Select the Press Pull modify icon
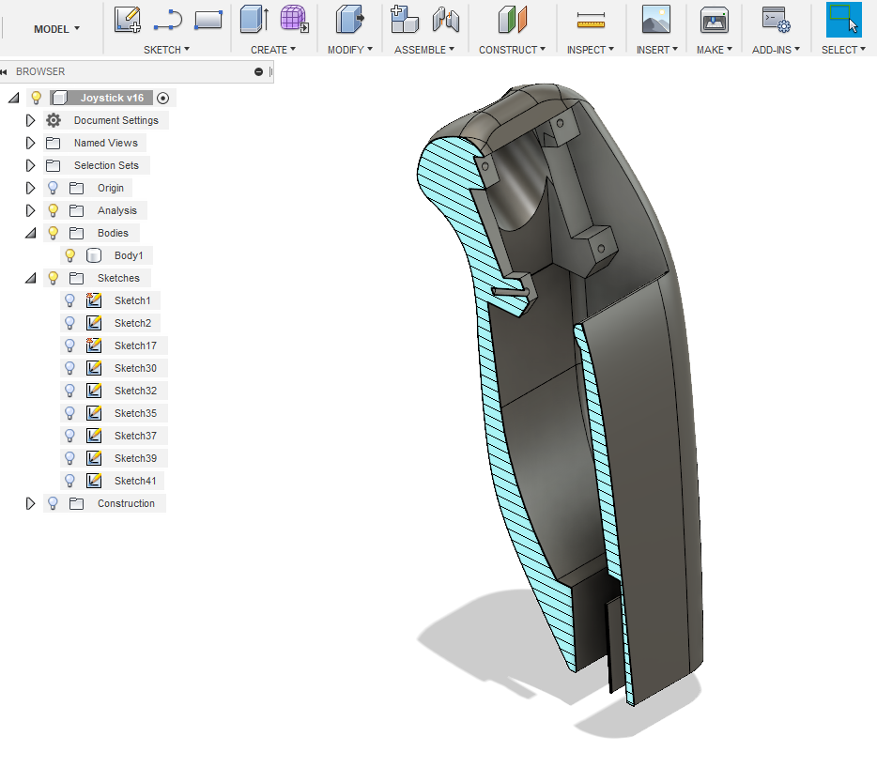Screen dimensions: 877x783 (349, 19)
